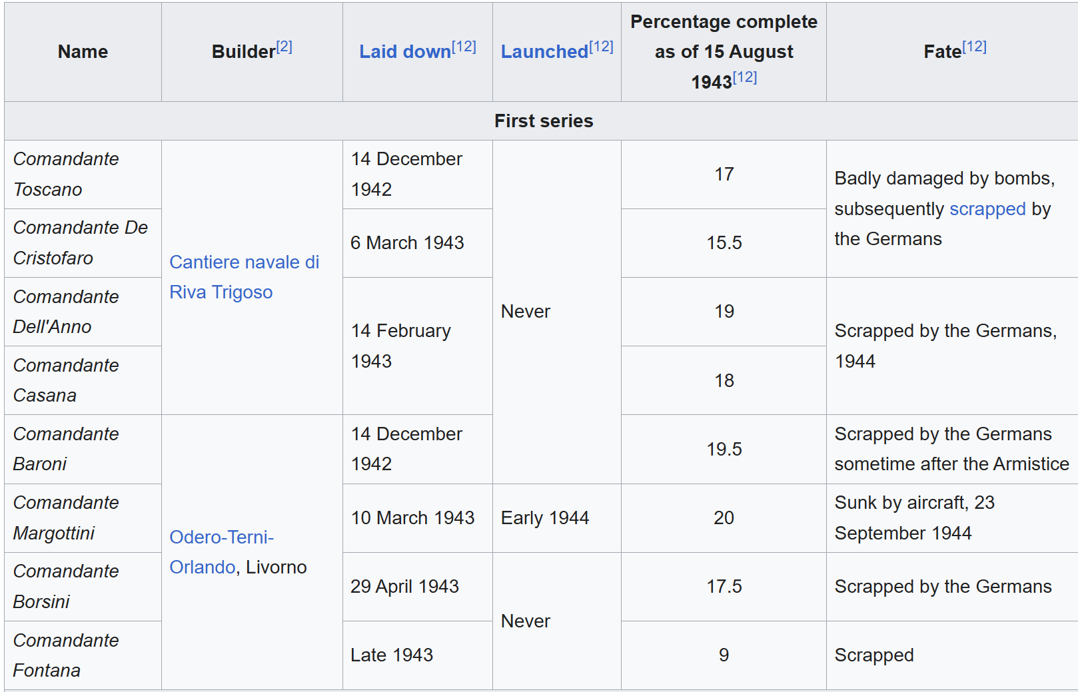Open citation [12] beside the Laid down header
The width and height of the screenshot is (1078, 692).
point(464,47)
